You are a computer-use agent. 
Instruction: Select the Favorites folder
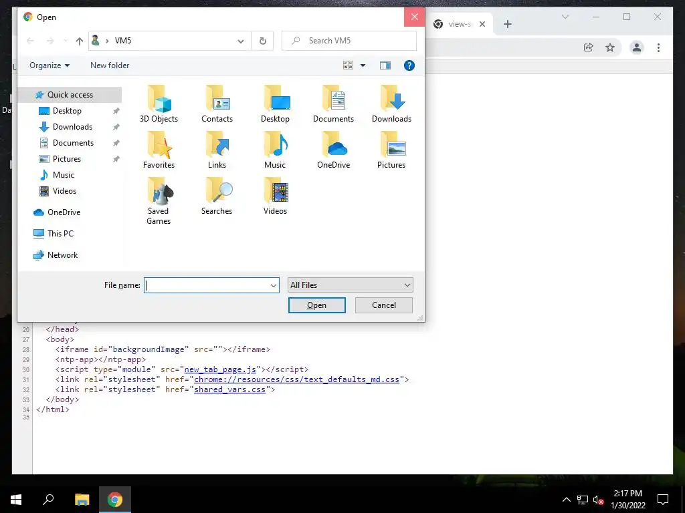(x=159, y=150)
